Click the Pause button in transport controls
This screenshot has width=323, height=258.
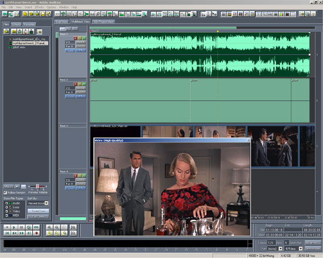(21, 227)
